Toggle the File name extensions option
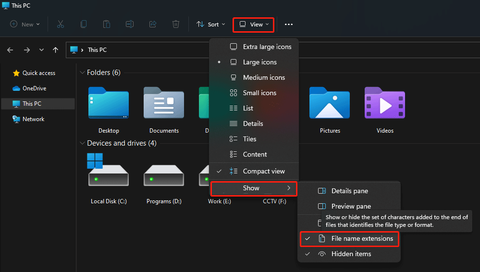Viewport: 480px width, 272px height. click(x=362, y=238)
